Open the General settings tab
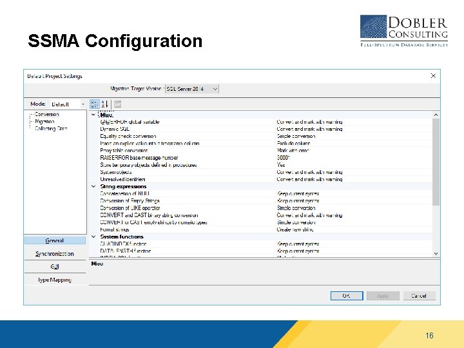 tap(55, 240)
